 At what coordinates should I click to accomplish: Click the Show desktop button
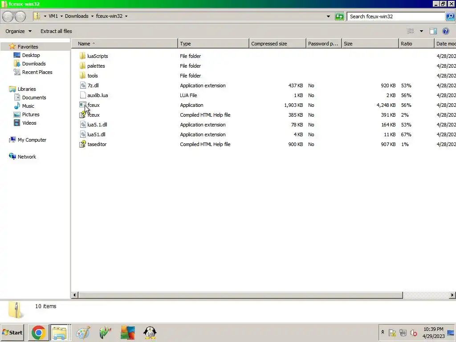tap(451, 333)
